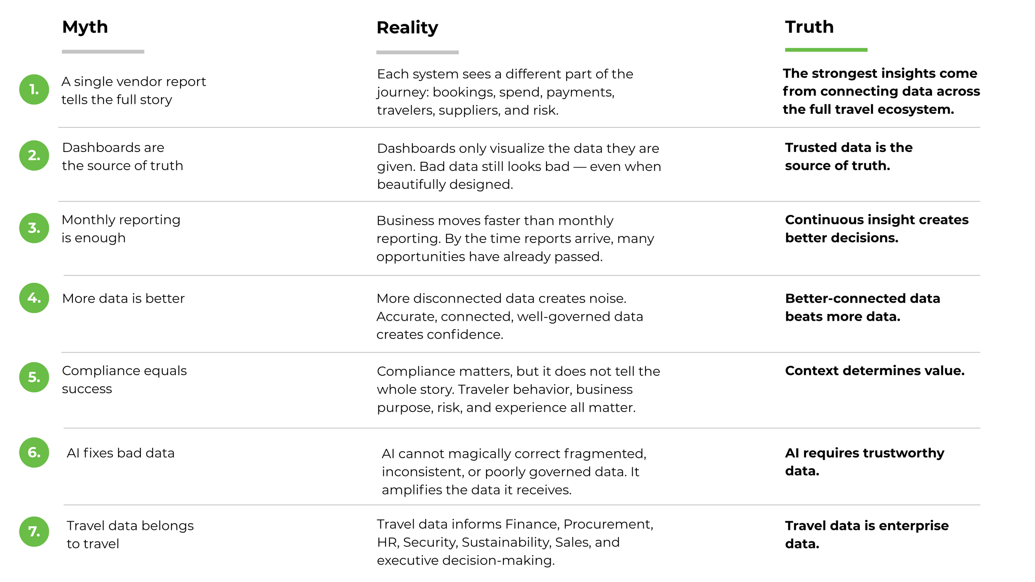1035x582 pixels.
Task: Click the Myth column heading
Action: tap(85, 27)
